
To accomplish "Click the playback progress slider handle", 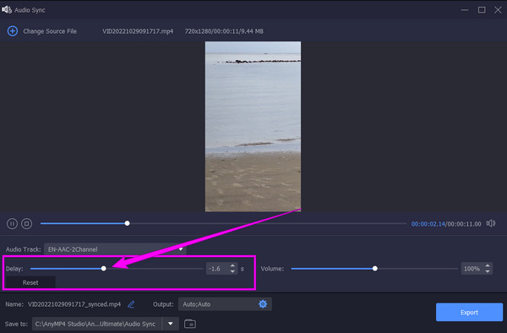I will pyautogui.click(x=127, y=223).
